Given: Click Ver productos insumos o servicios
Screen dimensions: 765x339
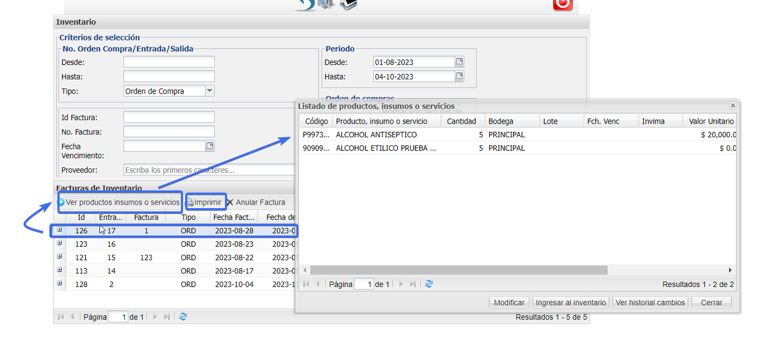Looking at the screenshot, I should pyautogui.click(x=119, y=202).
